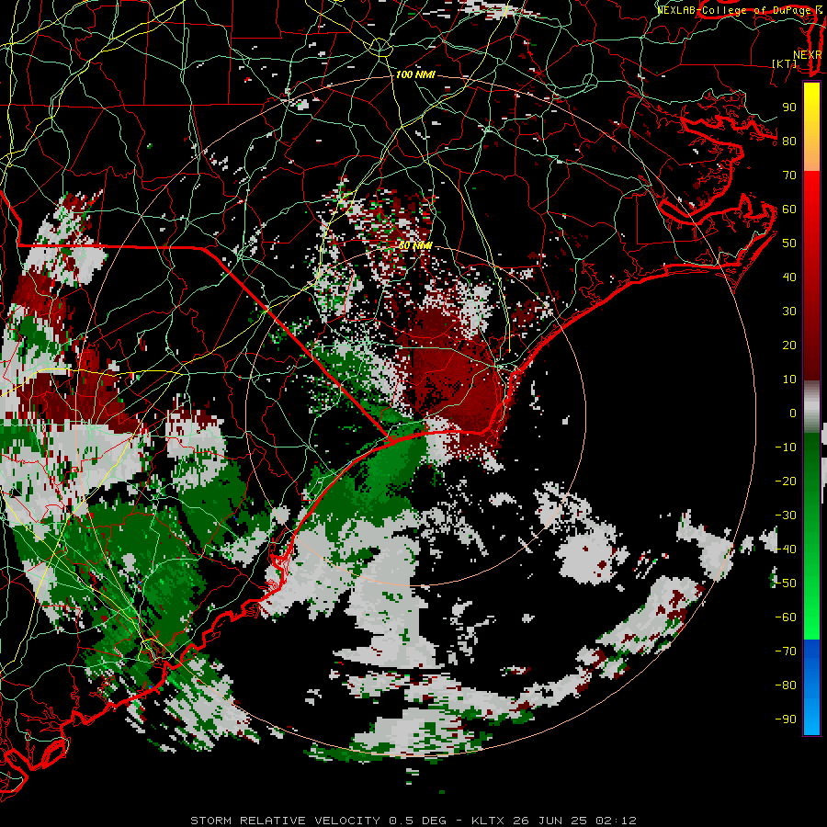The width and height of the screenshot is (827, 827).
Task: Click the 50 NMI range ring label
Action: click(415, 245)
